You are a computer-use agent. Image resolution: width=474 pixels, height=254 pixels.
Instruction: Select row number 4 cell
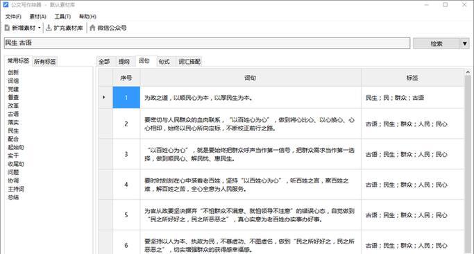(126, 185)
